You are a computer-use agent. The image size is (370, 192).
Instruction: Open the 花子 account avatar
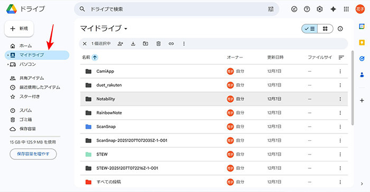click(360, 9)
